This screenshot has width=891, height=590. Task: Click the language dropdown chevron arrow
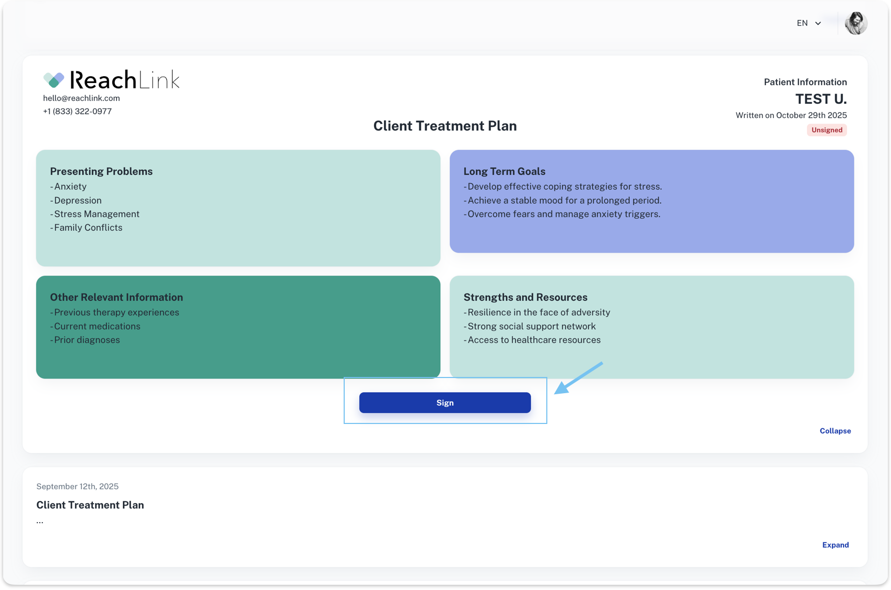click(818, 23)
